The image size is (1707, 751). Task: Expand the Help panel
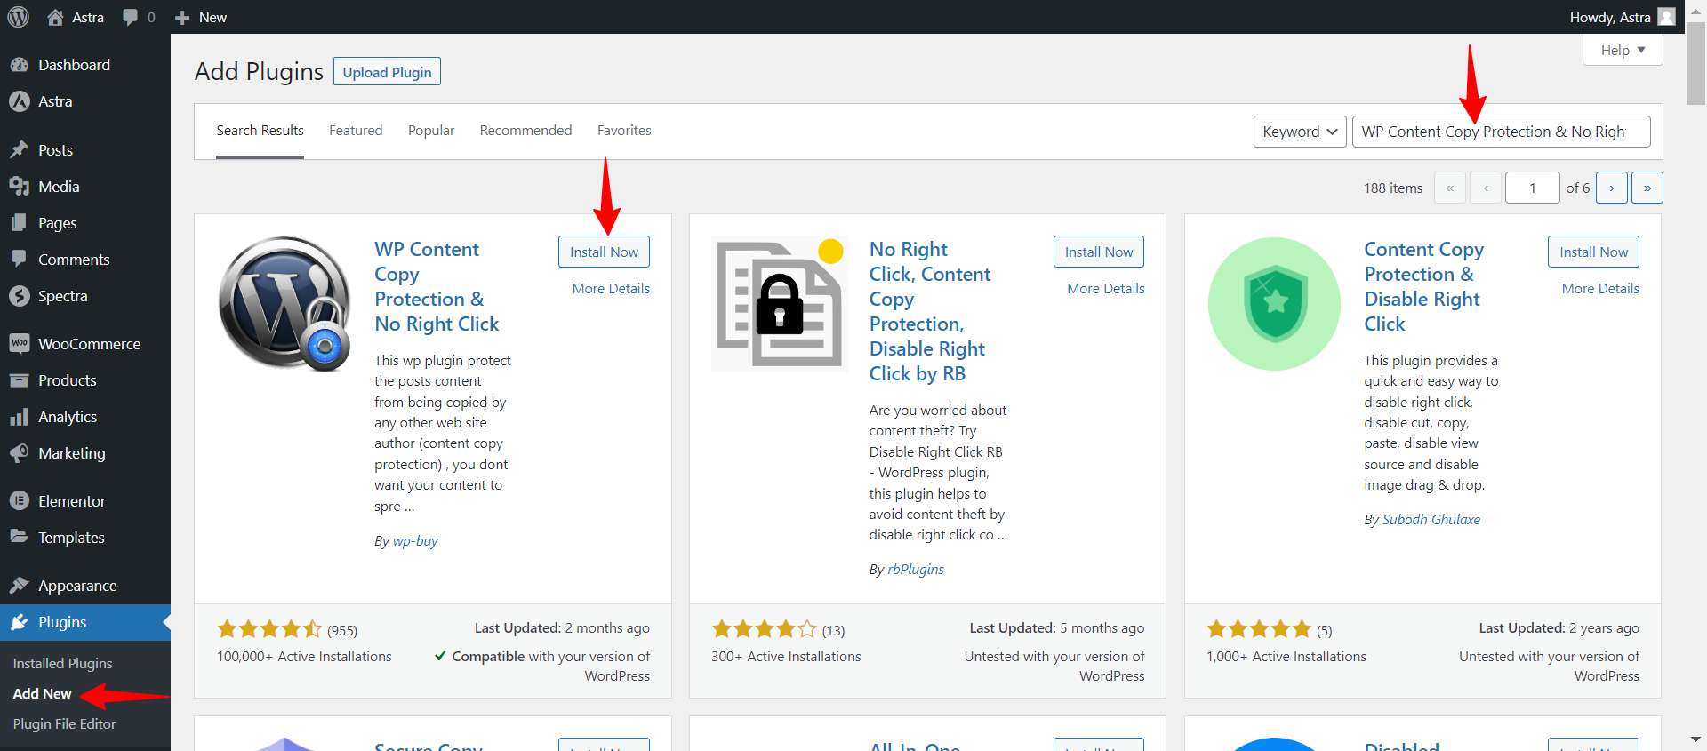[1623, 50]
